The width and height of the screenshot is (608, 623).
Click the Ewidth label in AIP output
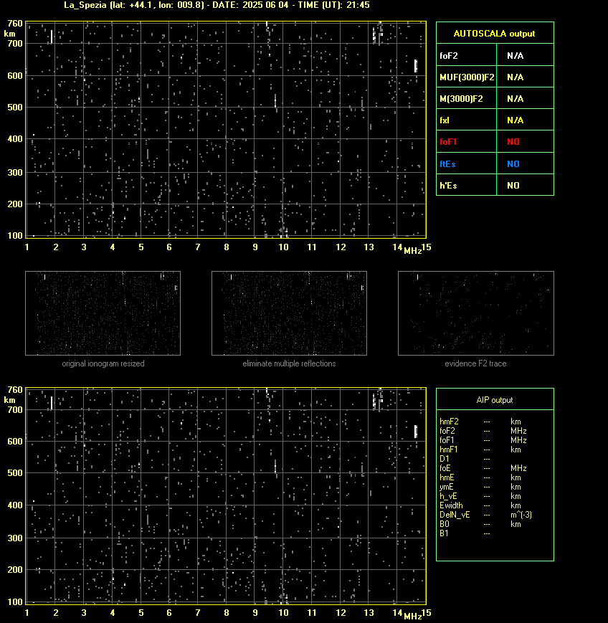click(x=451, y=505)
